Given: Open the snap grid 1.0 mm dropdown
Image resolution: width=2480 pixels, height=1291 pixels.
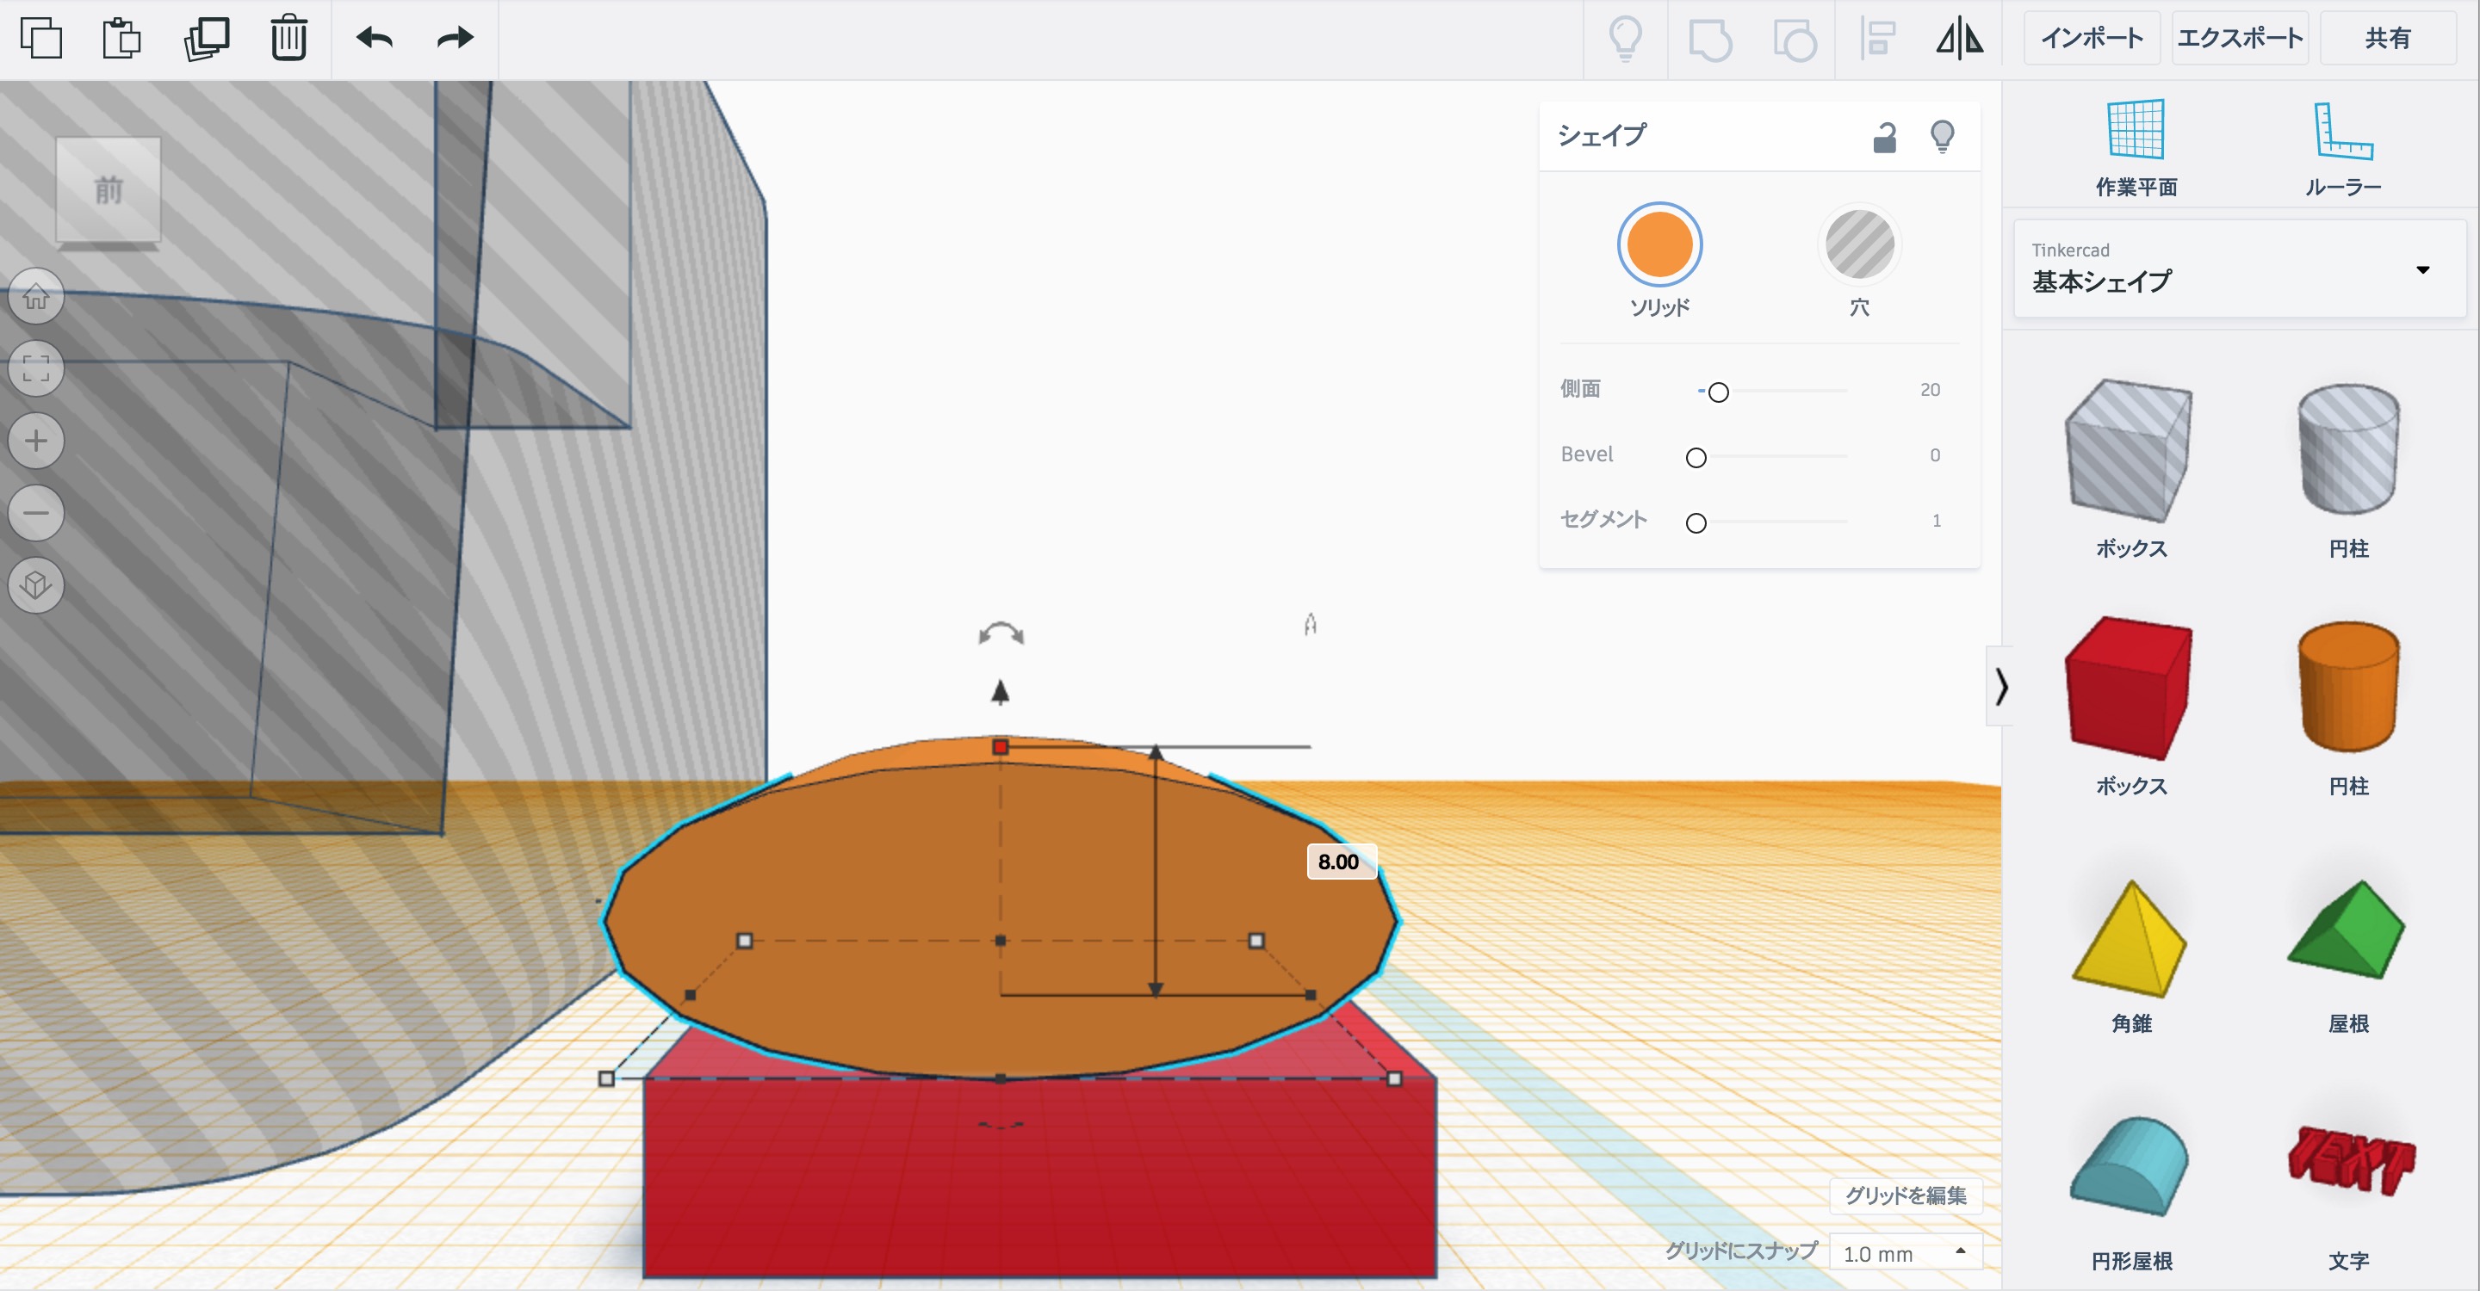Looking at the screenshot, I should [1904, 1252].
